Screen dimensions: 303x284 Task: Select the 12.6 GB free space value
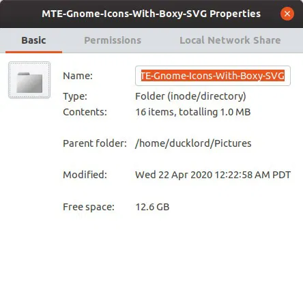click(x=152, y=207)
